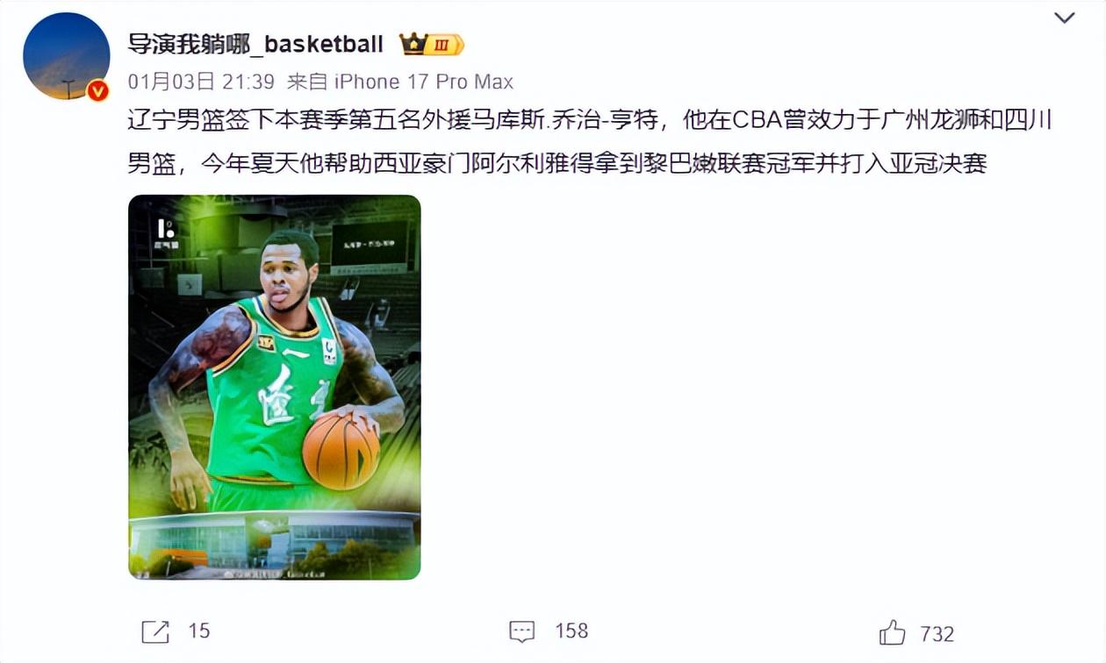1106x663 pixels.
Task: Like the post with thumbs-up icon
Action: coord(893,632)
